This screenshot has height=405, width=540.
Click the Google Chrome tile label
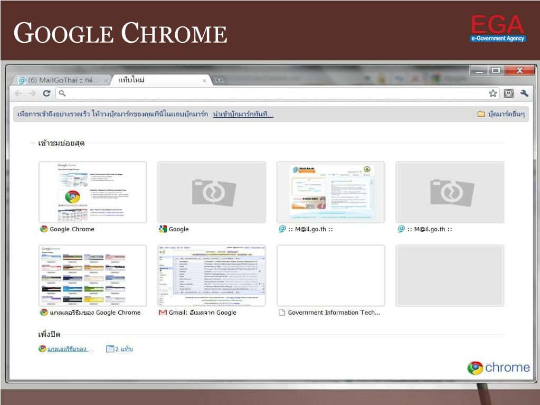coord(72,229)
